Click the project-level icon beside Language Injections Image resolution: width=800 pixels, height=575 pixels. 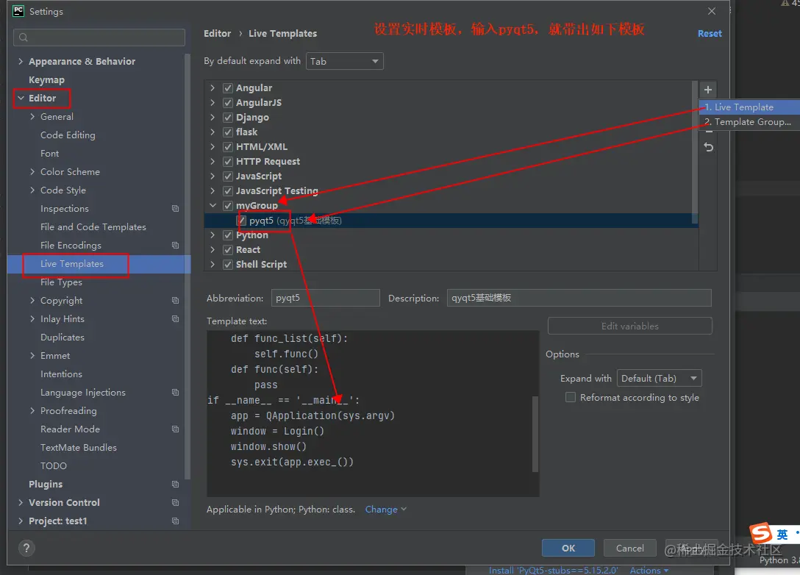click(x=175, y=393)
